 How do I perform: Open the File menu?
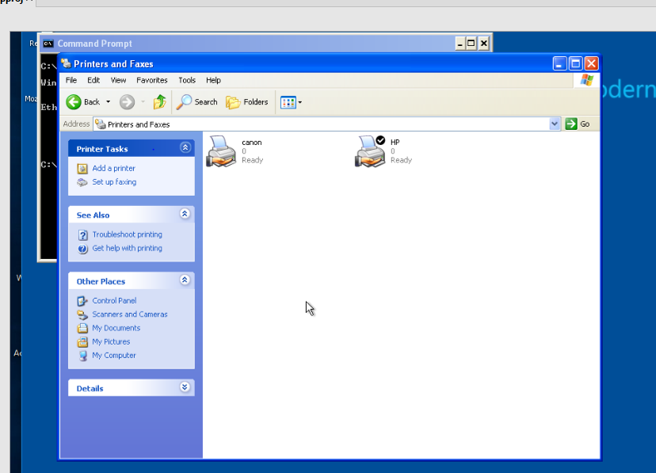tap(71, 80)
